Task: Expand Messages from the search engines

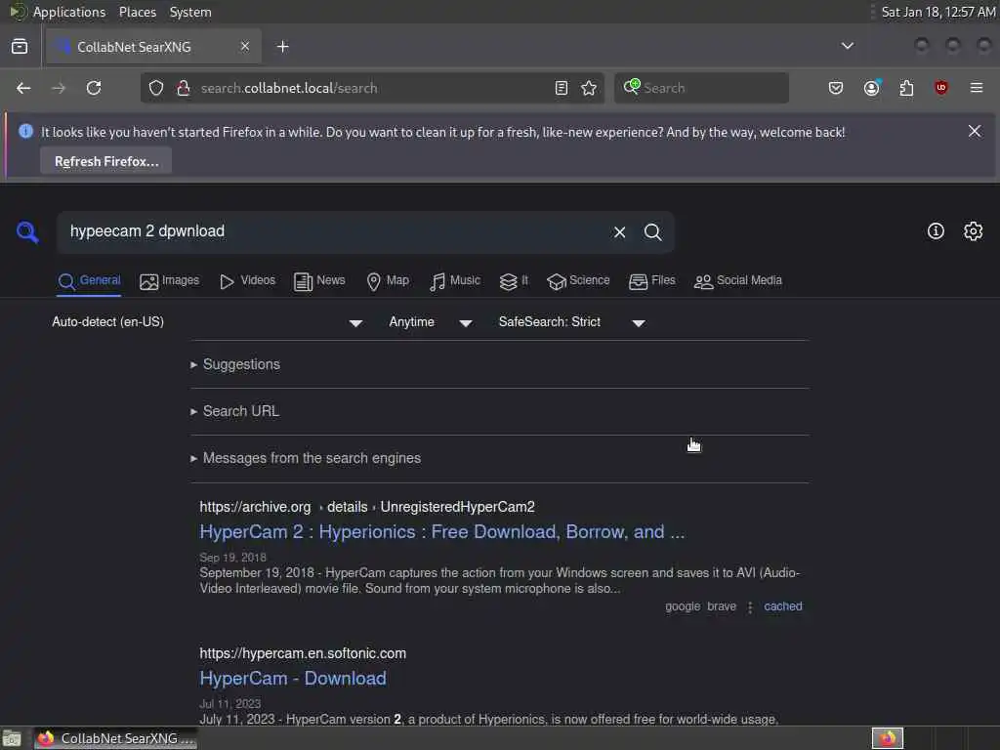Action: (x=306, y=458)
